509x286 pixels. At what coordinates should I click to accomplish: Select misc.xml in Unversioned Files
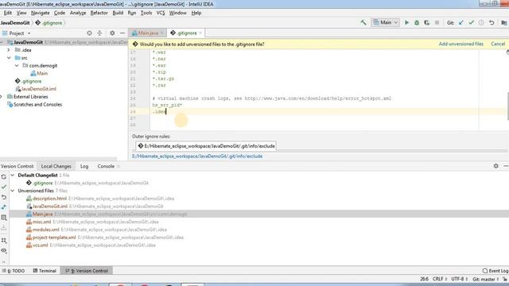coord(39,222)
